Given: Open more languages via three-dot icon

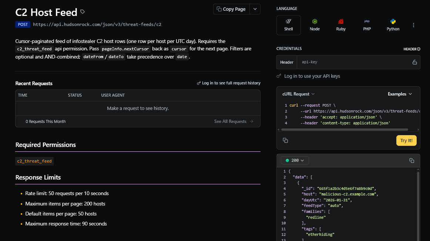Looking at the screenshot, I should 414,25.
